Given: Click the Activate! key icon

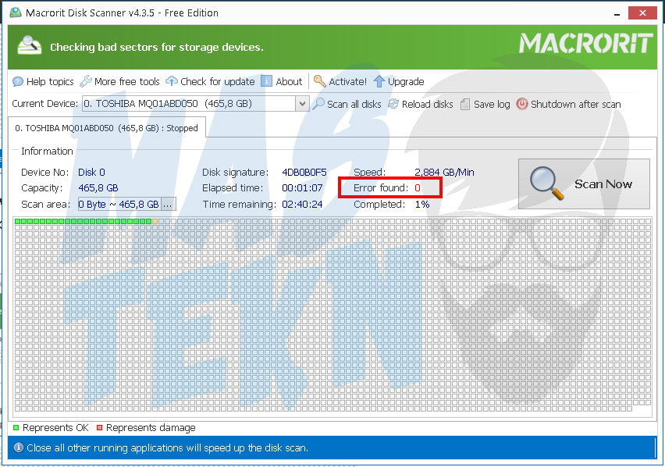Looking at the screenshot, I should [x=319, y=81].
